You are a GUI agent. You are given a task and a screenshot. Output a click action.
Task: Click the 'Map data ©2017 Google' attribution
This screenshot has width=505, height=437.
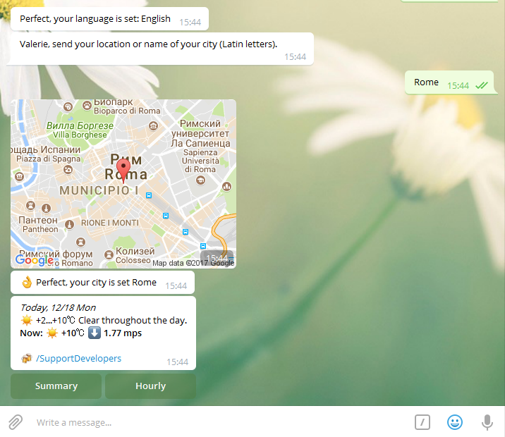coord(193,263)
